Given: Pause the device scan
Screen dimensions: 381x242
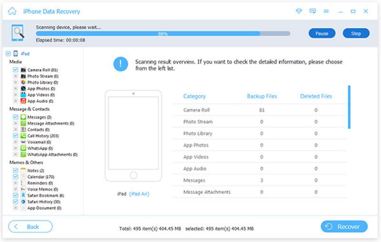Looking at the screenshot, I should pos(322,33).
